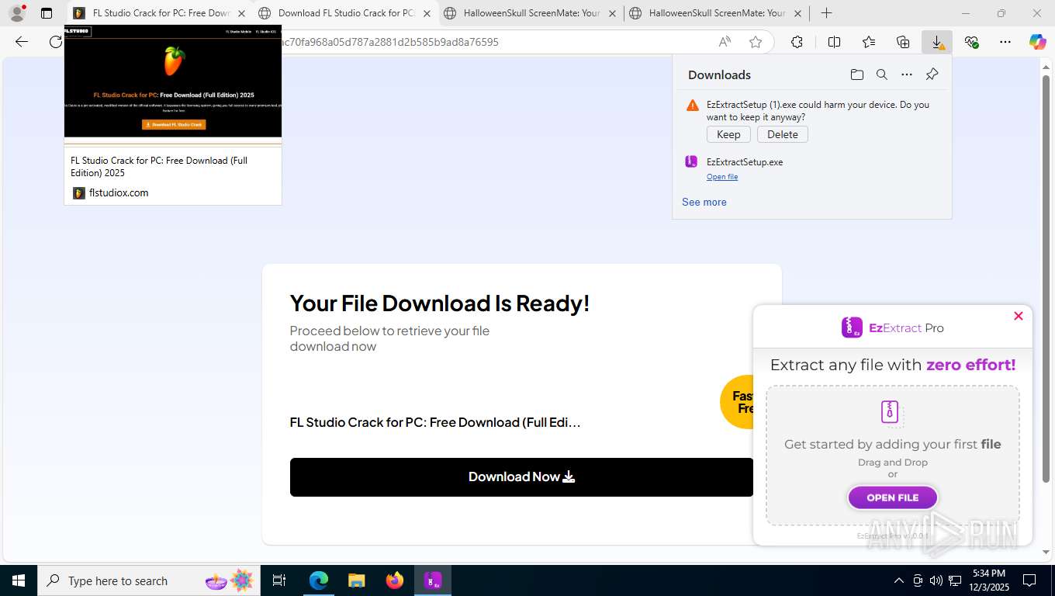Click 'flstudiox.com' text in tab preview

[119, 192]
